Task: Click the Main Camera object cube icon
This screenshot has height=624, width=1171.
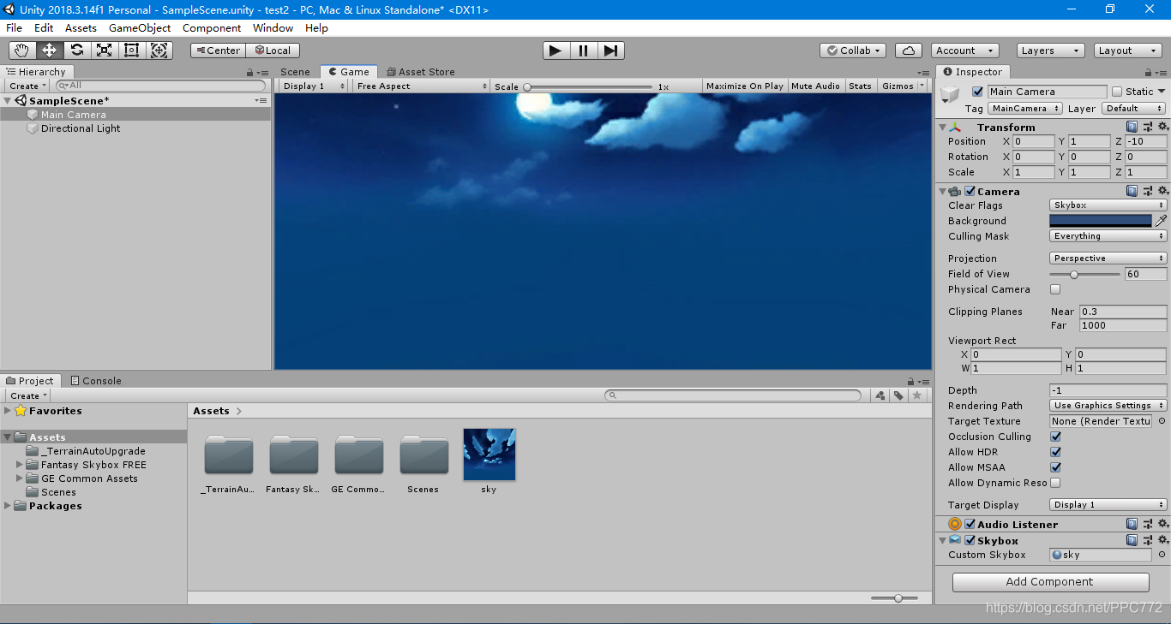Action: 950,94
